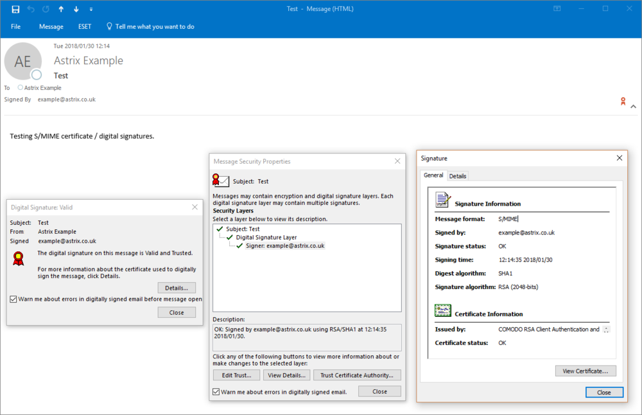Click the red seal icon in Digital Signature dialog
The width and height of the screenshot is (642, 415).
pyautogui.click(x=19, y=258)
